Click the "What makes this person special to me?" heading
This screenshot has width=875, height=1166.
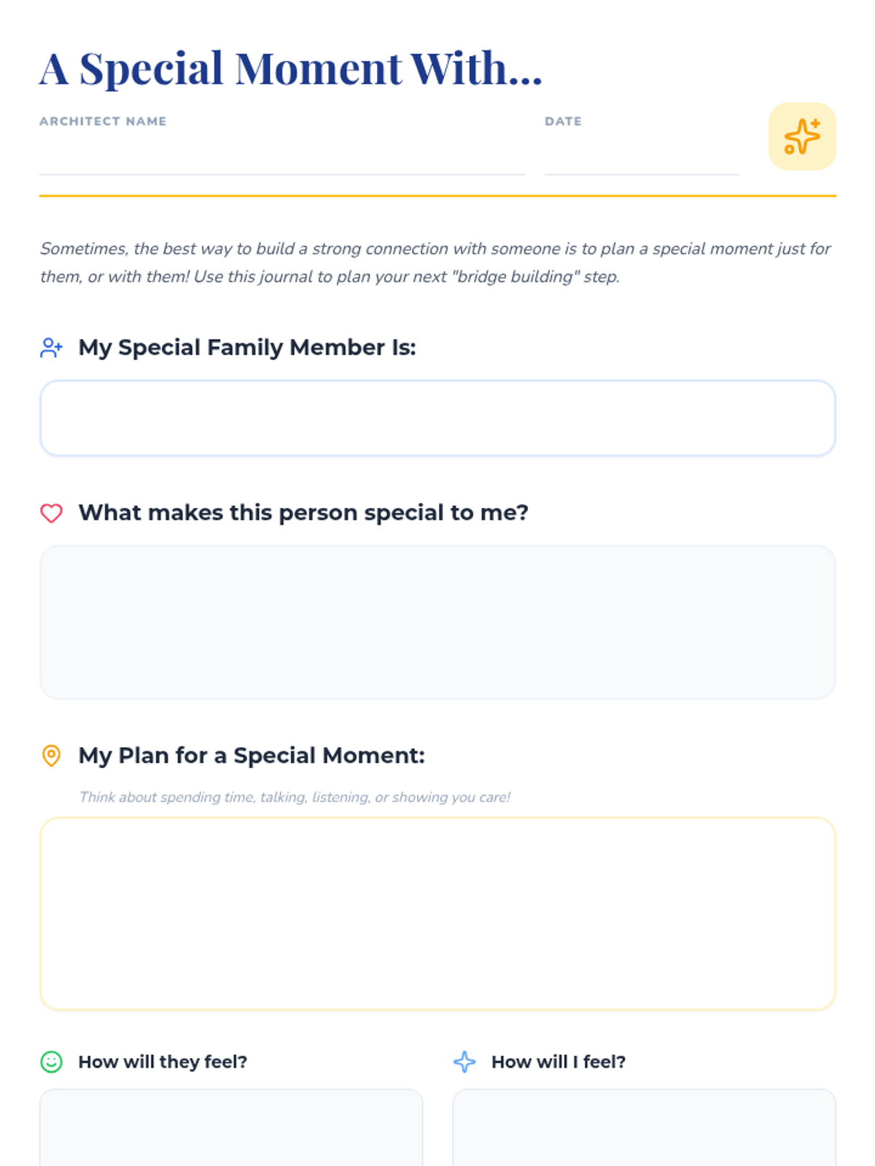click(x=303, y=513)
